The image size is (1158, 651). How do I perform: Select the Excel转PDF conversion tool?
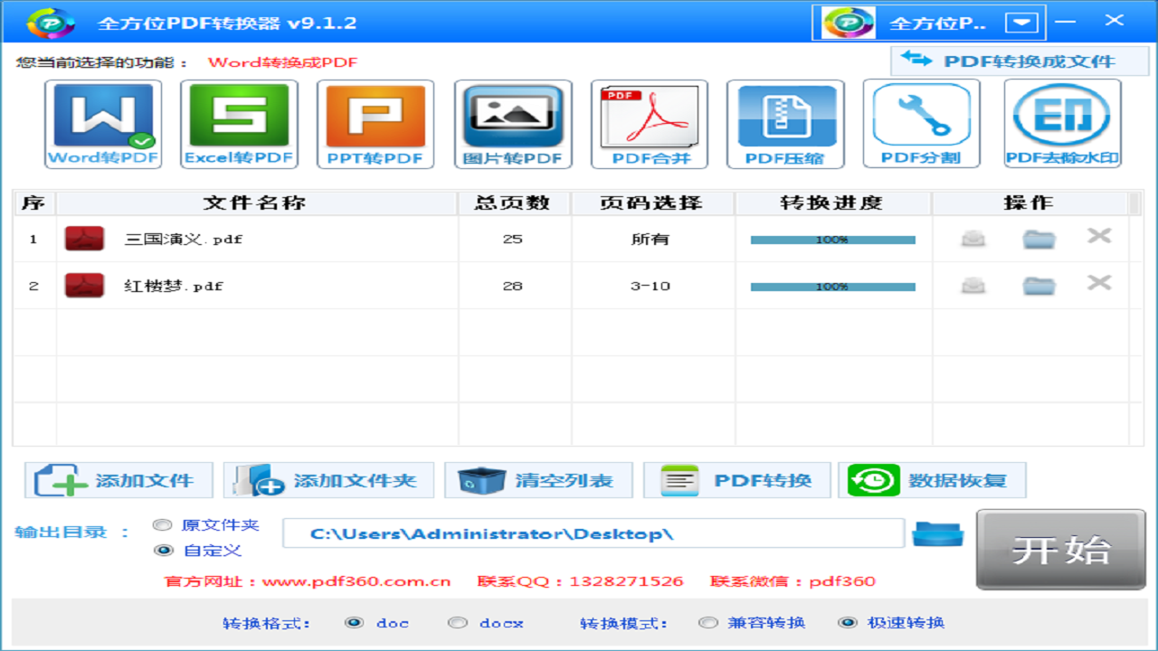pos(239,123)
